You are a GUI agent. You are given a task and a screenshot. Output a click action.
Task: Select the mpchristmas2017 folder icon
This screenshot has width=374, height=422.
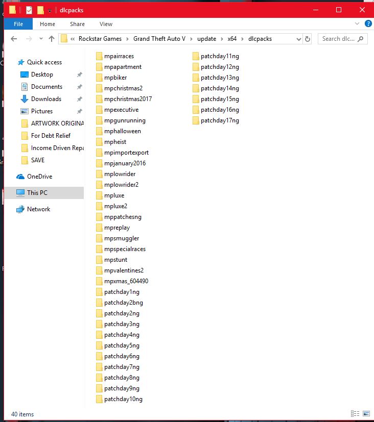[x=99, y=99]
